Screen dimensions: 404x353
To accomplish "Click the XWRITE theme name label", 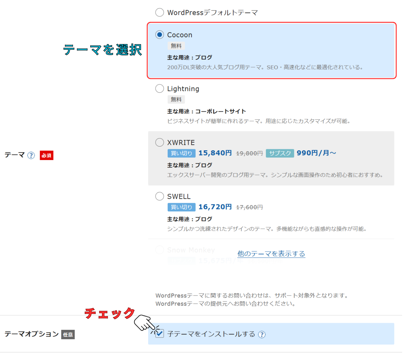I will [x=181, y=142].
